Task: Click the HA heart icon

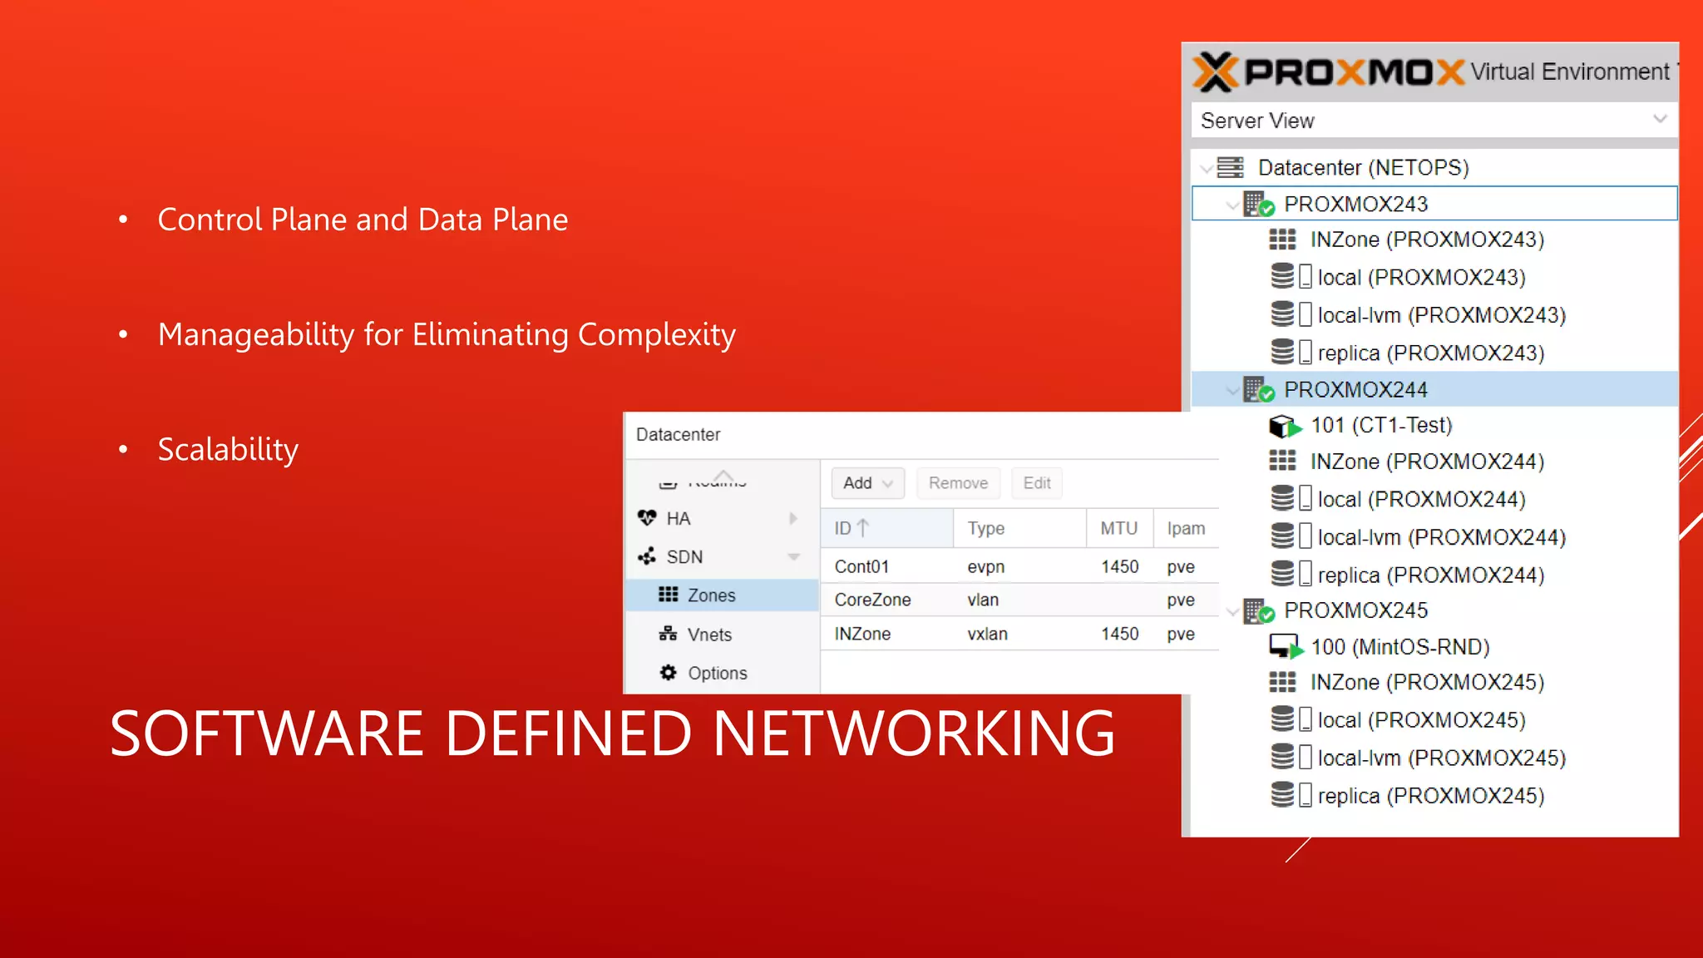Action: point(647,518)
